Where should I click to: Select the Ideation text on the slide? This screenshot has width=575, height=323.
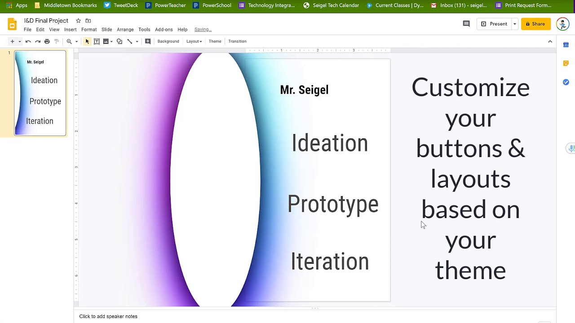click(x=330, y=144)
